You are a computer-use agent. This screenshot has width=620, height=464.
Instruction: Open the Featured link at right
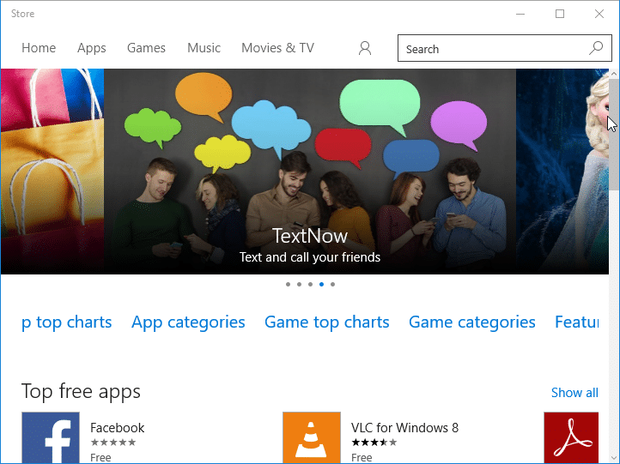tap(576, 322)
